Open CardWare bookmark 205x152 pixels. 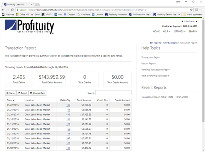point(83,15)
